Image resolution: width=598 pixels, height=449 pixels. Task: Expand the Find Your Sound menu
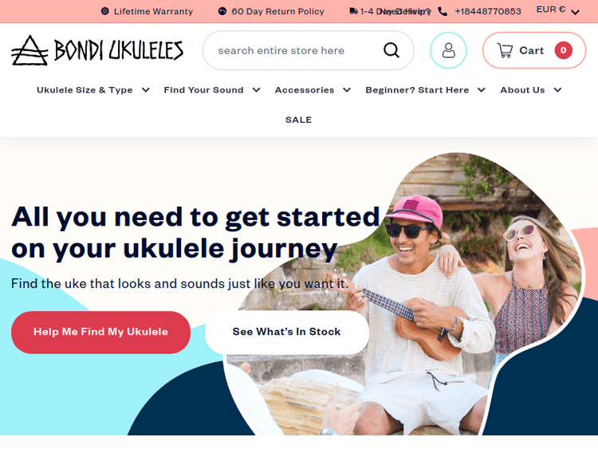[x=212, y=90]
